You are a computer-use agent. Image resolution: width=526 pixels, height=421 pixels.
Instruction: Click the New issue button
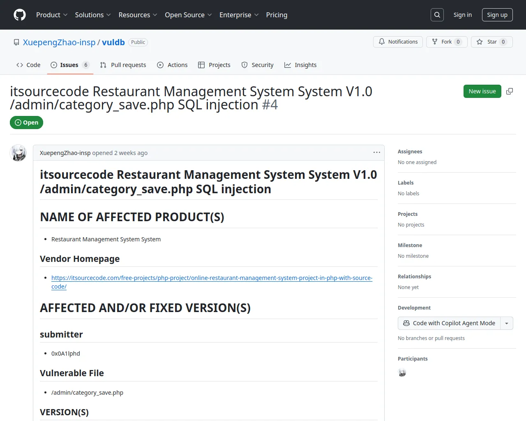click(x=482, y=91)
